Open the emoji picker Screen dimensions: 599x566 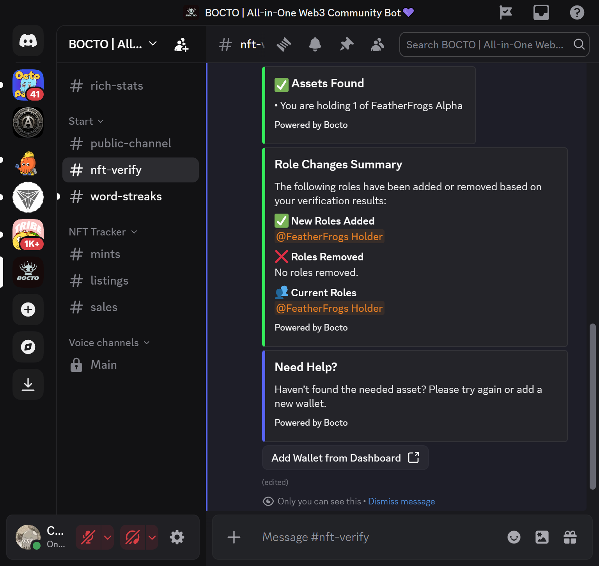514,537
